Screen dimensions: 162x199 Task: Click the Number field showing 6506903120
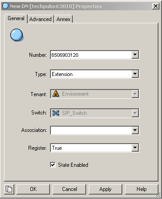click(x=91, y=55)
